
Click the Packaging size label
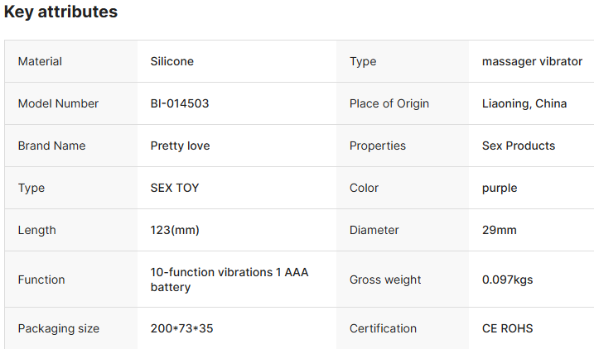pyautogui.click(x=58, y=328)
